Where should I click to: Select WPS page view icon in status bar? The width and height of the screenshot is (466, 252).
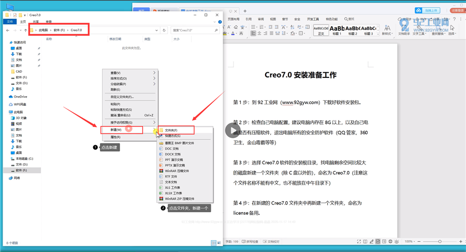coord(378,242)
